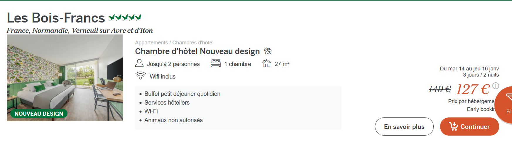512x142 pixels.
Task: Open the Les Bois-Francs title
Action: 56,18
